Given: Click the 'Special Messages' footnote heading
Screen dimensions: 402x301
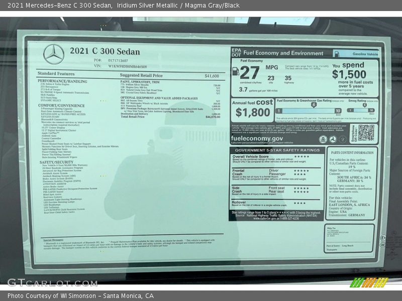Looking at the screenshot, I should click(x=53, y=240).
